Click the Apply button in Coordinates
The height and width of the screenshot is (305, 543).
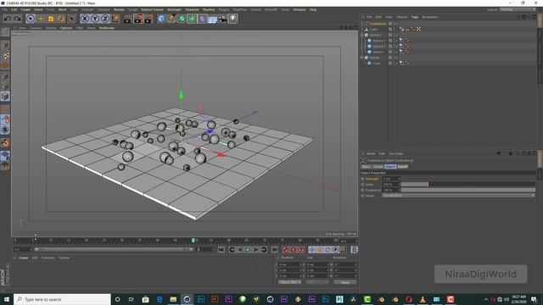coord(345,282)
